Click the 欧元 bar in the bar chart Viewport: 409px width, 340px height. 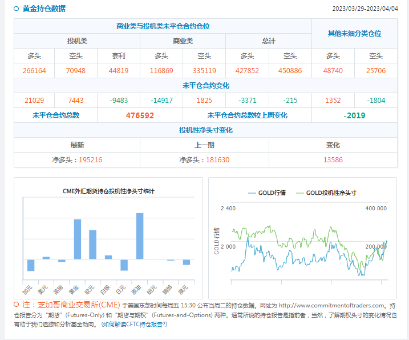(x=93, y=245)
